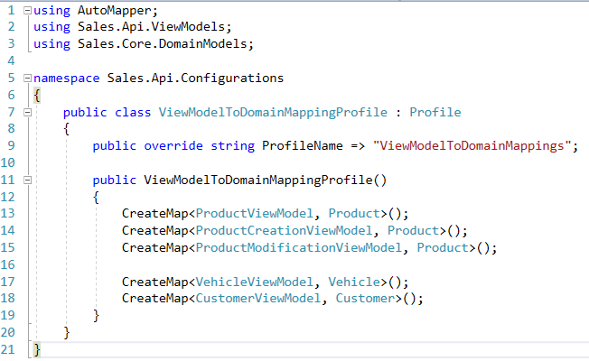Click line number 4 in the margin

click(x=11, y=60)
